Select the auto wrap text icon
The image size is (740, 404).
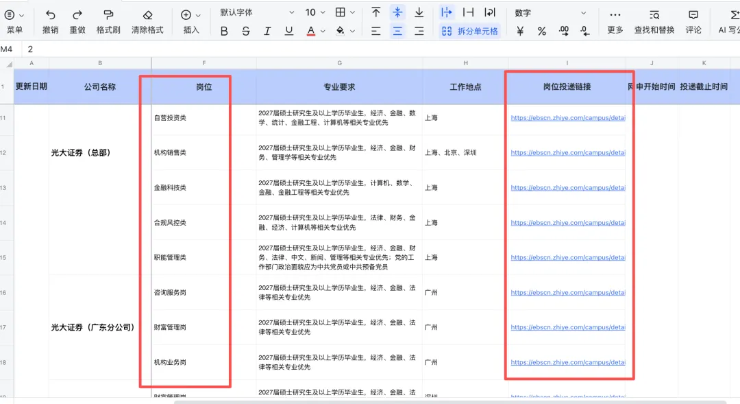click(490, 12)
